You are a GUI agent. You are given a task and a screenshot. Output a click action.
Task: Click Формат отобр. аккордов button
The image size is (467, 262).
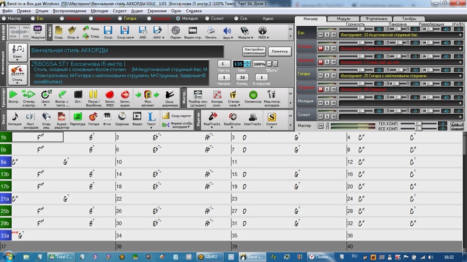click(178, 125)
